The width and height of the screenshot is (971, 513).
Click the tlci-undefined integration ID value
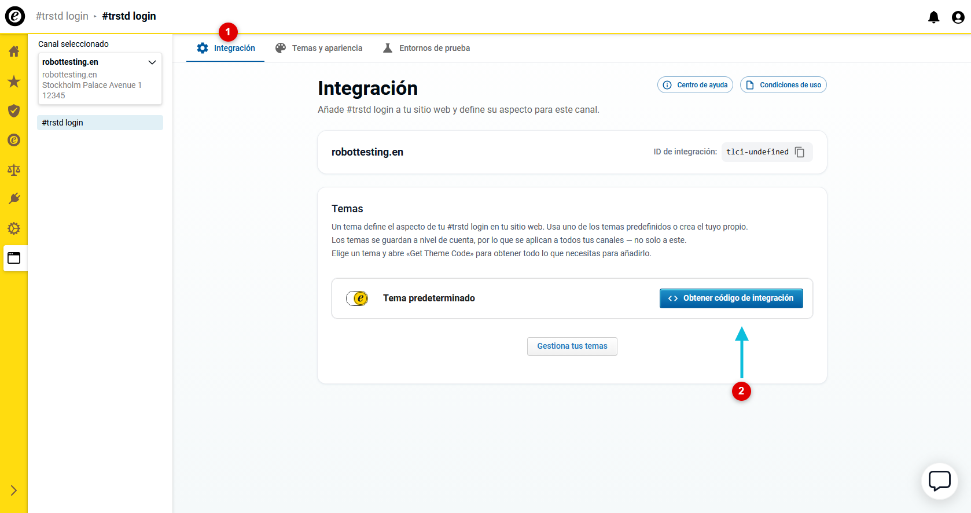tap(757, 152)
